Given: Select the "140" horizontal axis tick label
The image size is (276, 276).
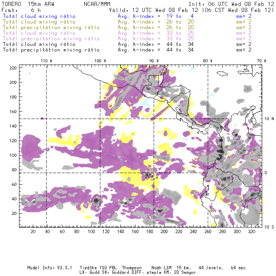Looking at the screenshot, I should coord(120,232).
